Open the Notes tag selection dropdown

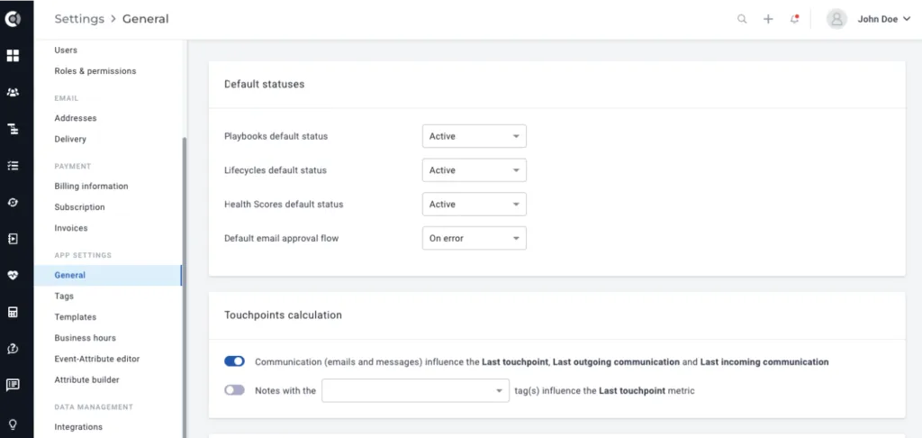(415, 390)
